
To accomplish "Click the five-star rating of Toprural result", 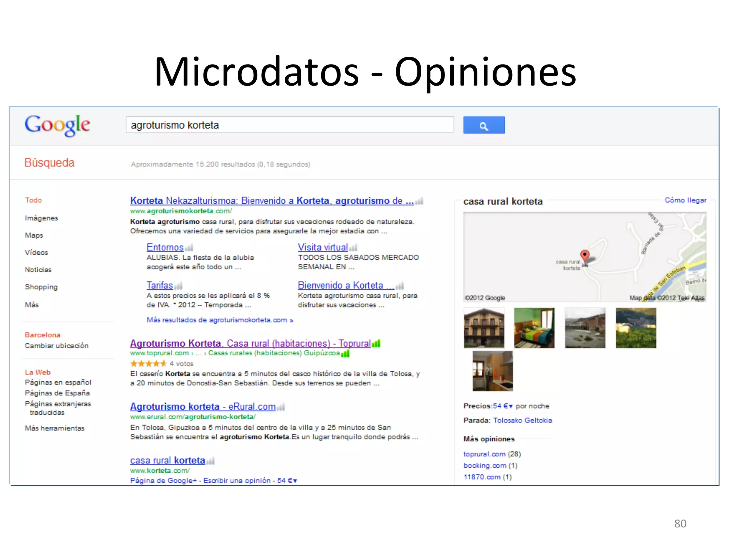I will click(148, 364).
